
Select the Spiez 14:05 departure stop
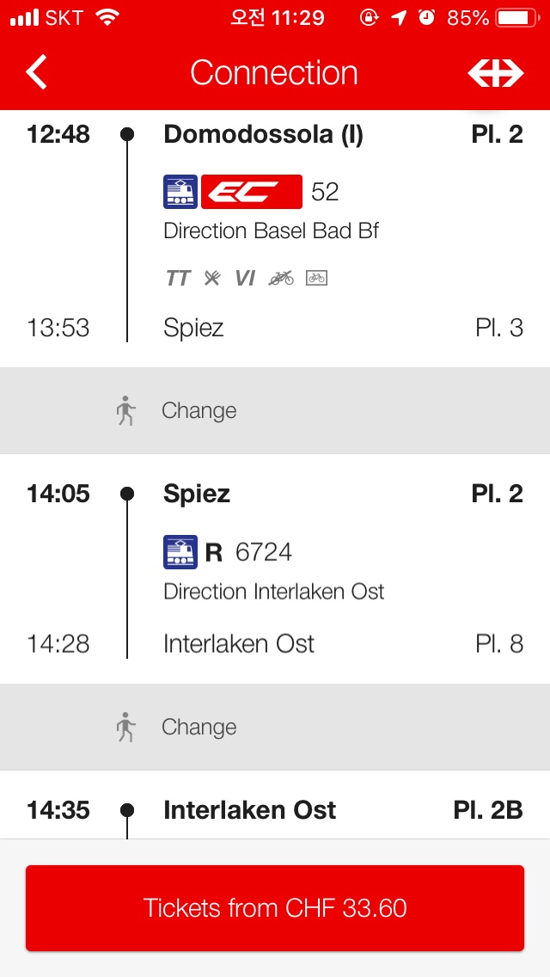197,495
